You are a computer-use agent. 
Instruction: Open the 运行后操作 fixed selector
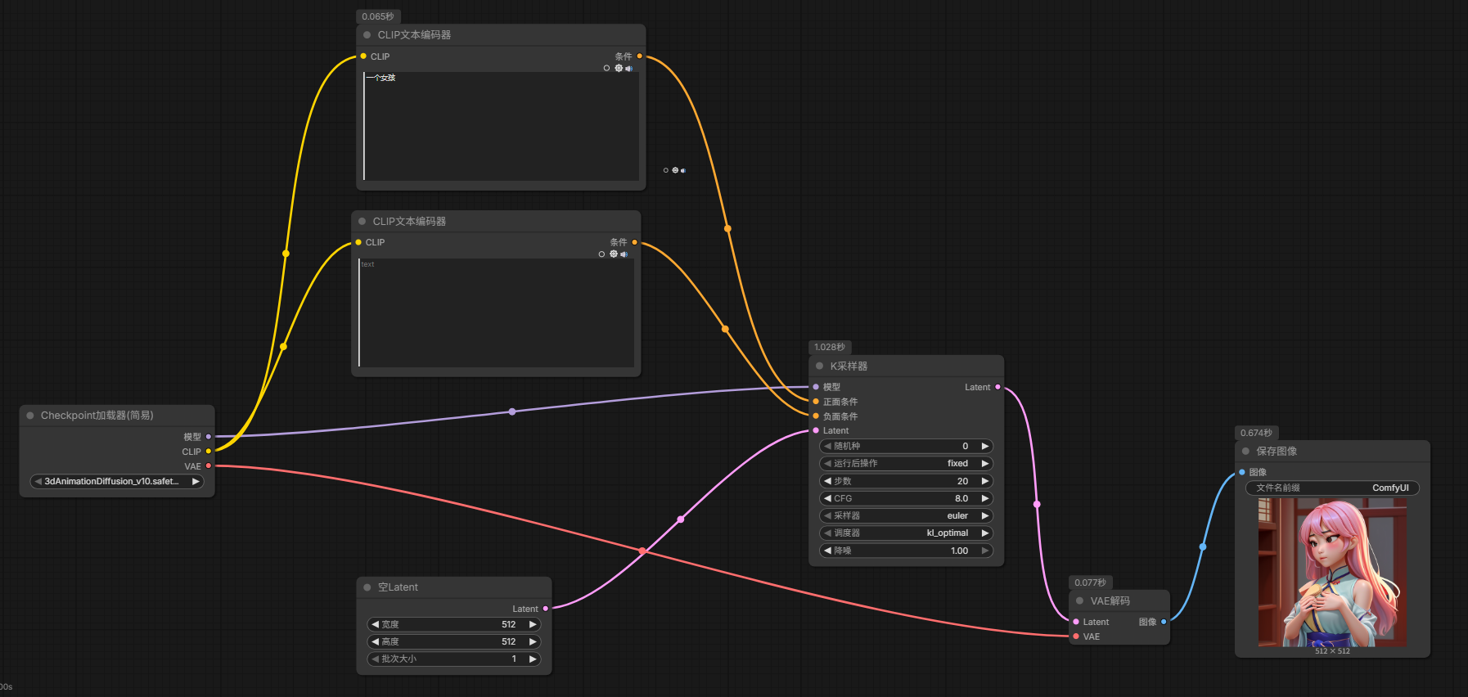pos(906,464)
